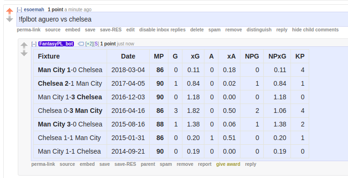Downvote esoemah's comment

(9, 19)
